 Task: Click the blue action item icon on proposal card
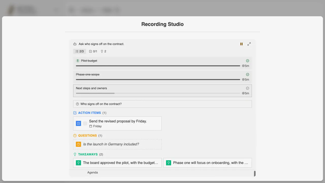point(78,124)
